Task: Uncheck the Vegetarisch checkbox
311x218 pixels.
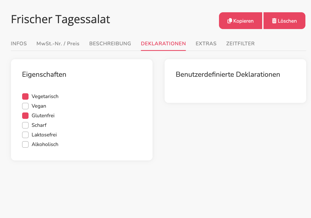Action: point(25,96)
